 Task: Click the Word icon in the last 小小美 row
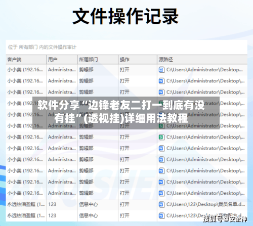pos(161,193)
